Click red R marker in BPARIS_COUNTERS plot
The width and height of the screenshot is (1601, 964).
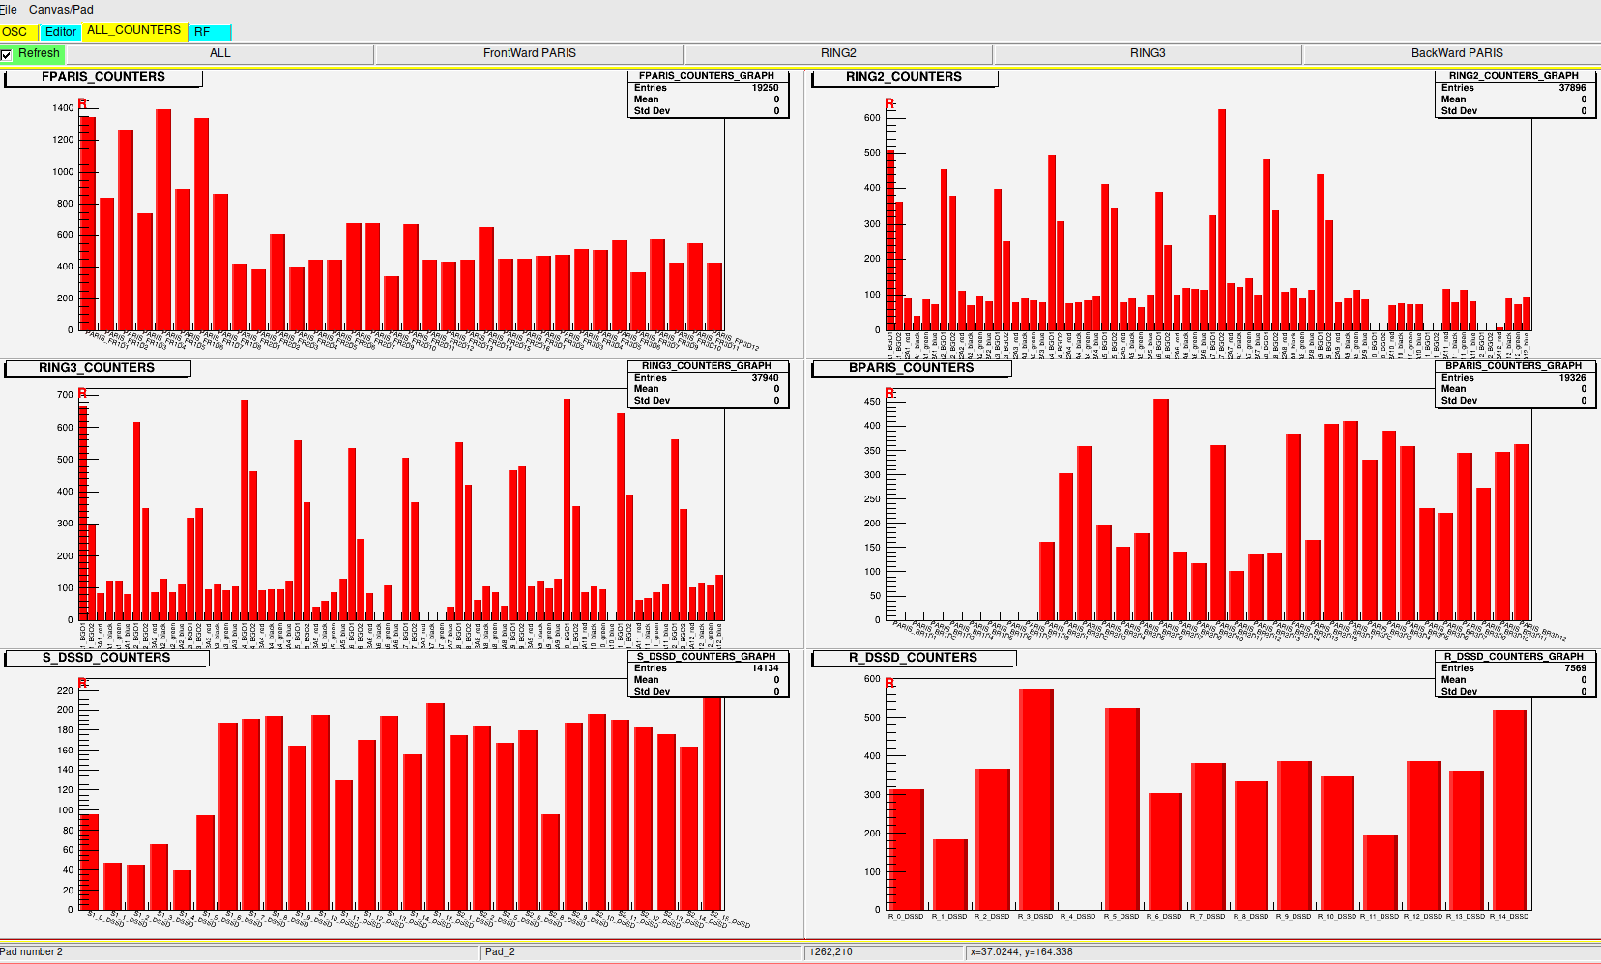[x=890, y=393]
